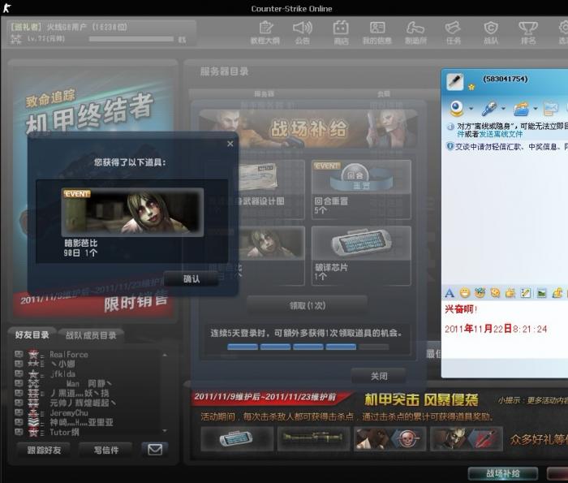This screenshot has height=483, width=568.
Task: Select the 回合重置 round reset reward card
Action: tap(361, 189)
